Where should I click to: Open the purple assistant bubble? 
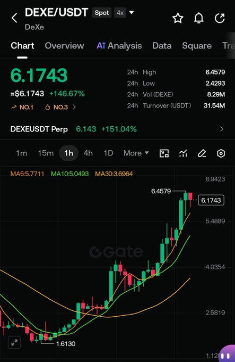click(x=227, y=353)
